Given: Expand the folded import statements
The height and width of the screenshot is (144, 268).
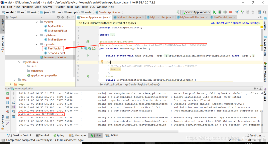Looking at the screenshot, I should pos(98,35).
